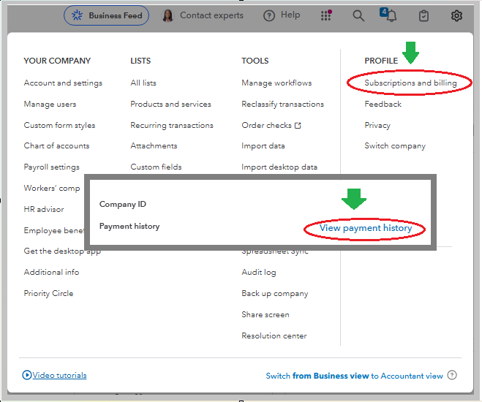Open Recurring transactions
The width and height of the screenshot is (482, 402).
(172, 125)
